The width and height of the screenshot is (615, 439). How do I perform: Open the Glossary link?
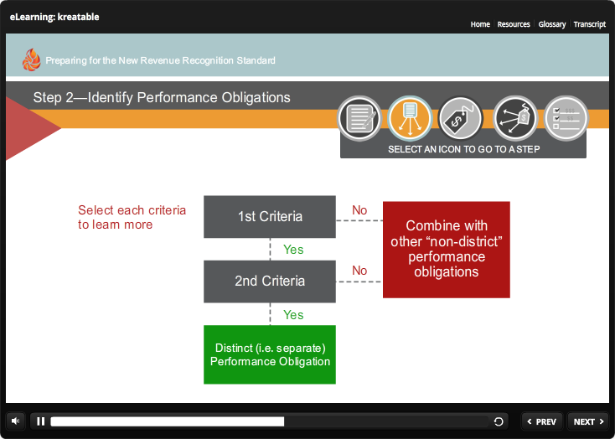(552, 24)
